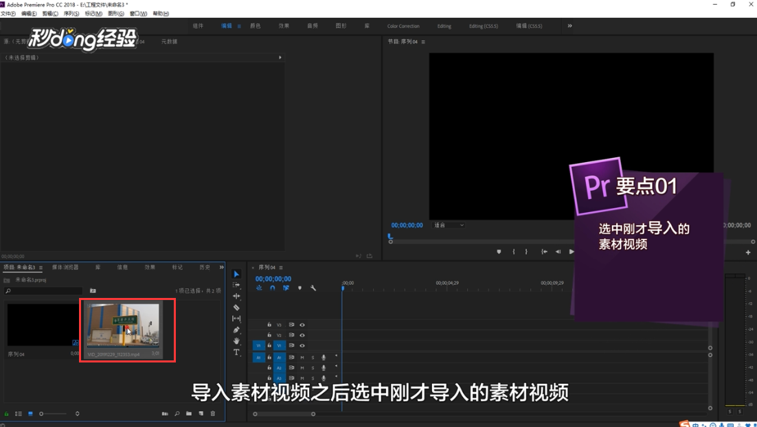This screenshot has width=757, height=427.
Task: Select the Track Select Forward tool
Action: click(x=236, y=285)
